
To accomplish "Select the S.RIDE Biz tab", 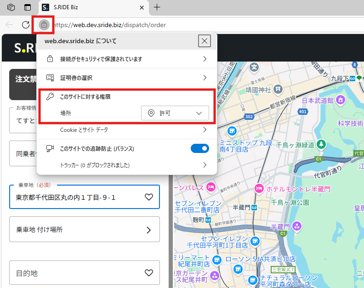I will point(93,7).
